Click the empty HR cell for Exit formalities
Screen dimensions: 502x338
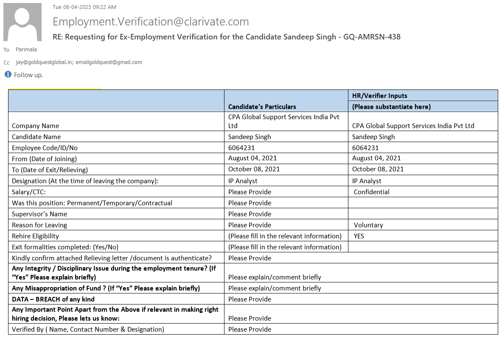click(423, 247)
